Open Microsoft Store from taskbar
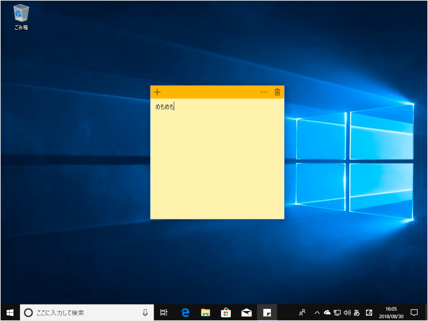This screenshot has width=428, height=321. [226, 313]
